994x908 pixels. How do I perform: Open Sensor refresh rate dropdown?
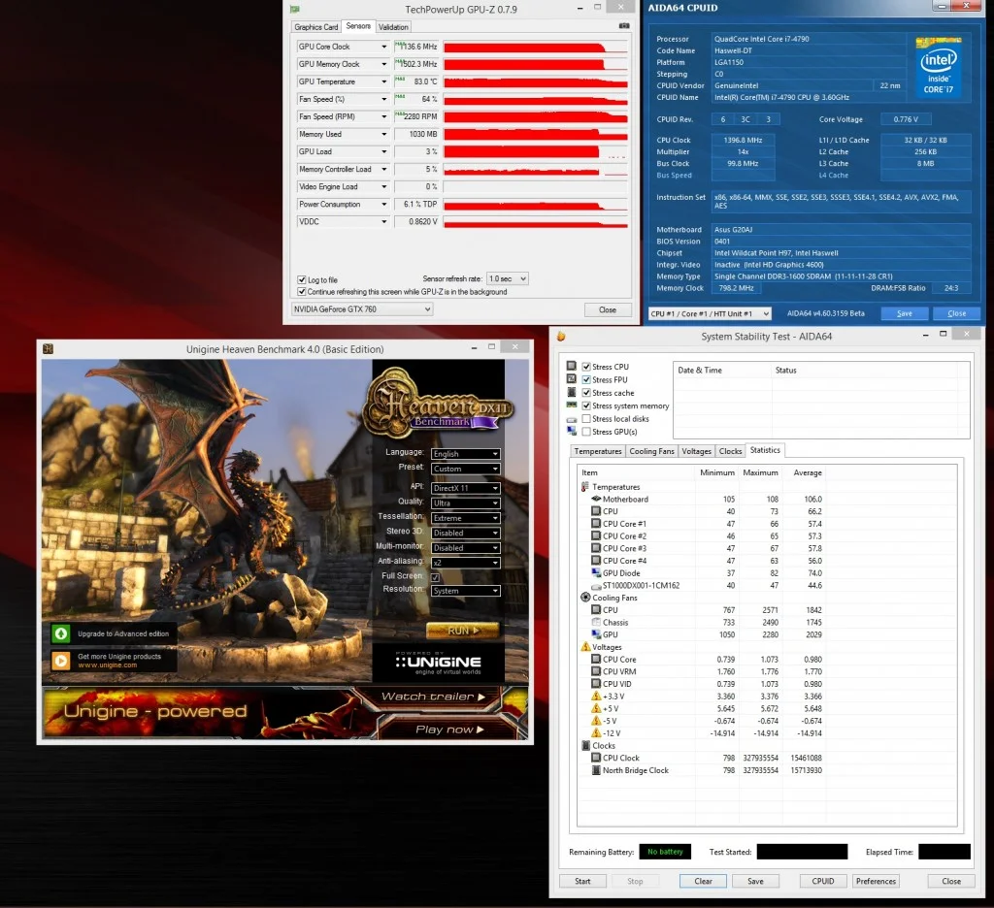tap(507, 278)
